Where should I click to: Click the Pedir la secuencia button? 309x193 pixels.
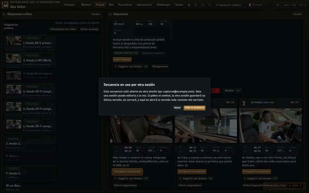(x=194, y=108)
